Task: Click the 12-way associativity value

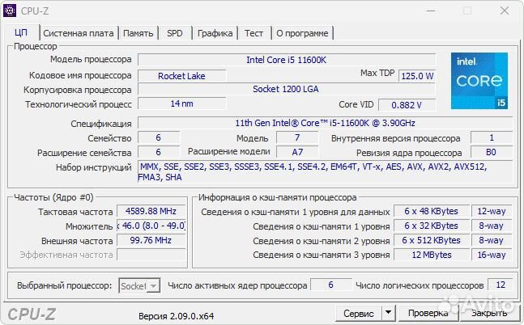Action: click(x=492, y=211)
